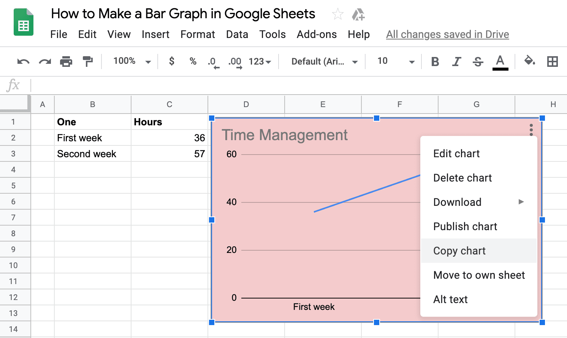Open the Text color picker
Viewport: 567px width, 338px height.
tap(500, 61)
